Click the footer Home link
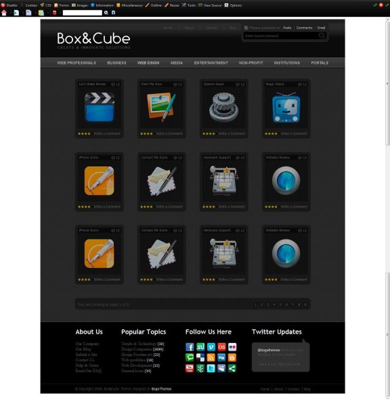Image resolution: width=390 pixels, height=406 pixels. coord(265,389)
